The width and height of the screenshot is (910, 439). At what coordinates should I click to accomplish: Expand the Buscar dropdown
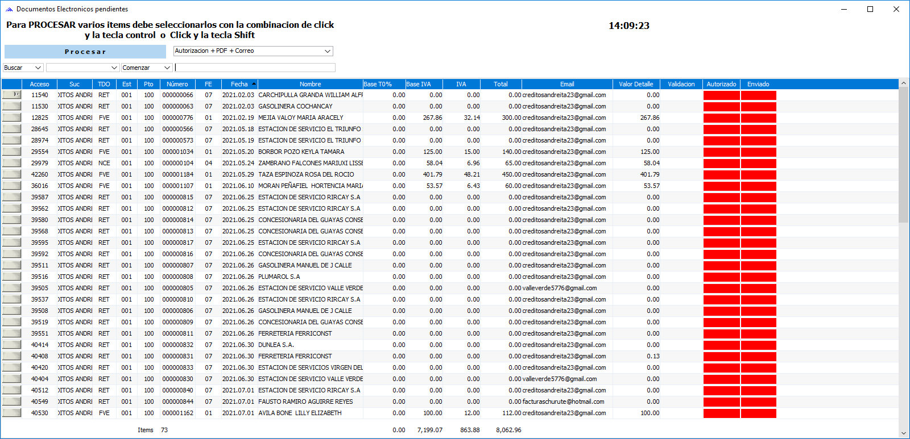pos(38,68)
